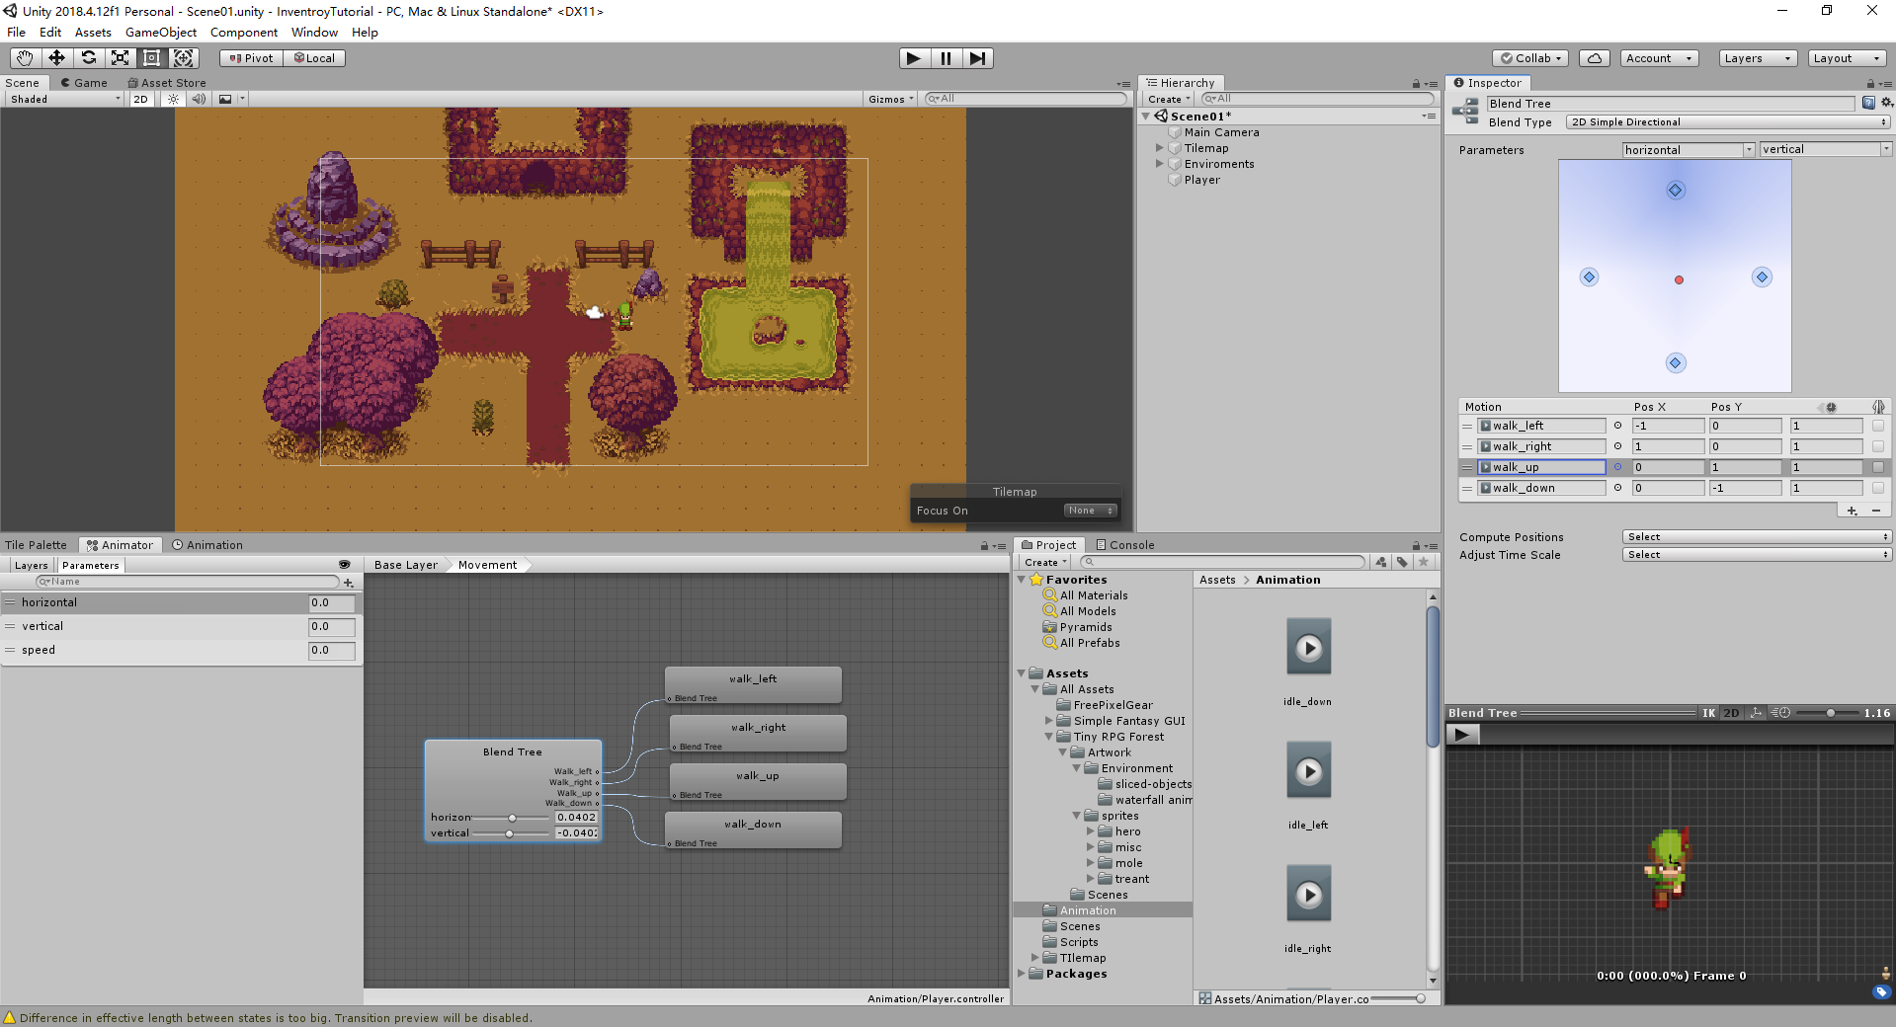1896x1027 pixels.
Task: Select the Hand tool in the toolbar
Action: click(x=24, y=57)
